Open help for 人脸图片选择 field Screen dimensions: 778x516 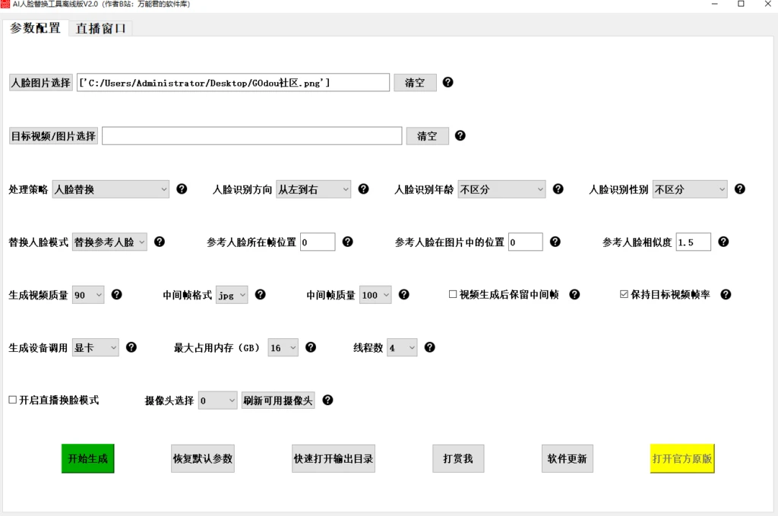[448, 82]
